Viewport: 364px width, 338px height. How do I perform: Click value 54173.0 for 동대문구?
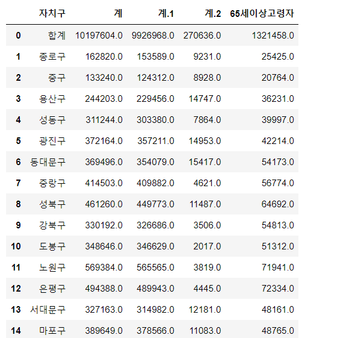click(x=278, y=162)
